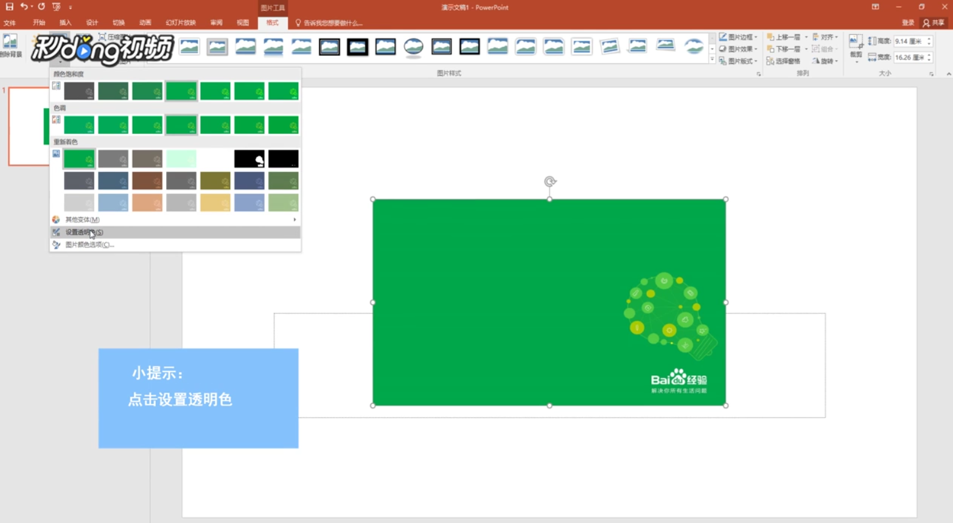Click Compress Pictures (压缩图片) icon
953x523 pixels.
(x=102, y=37)
